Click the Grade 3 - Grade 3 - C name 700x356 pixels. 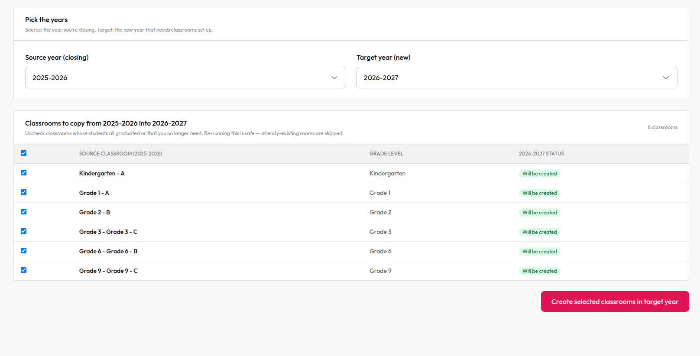[x=108, y=232]
